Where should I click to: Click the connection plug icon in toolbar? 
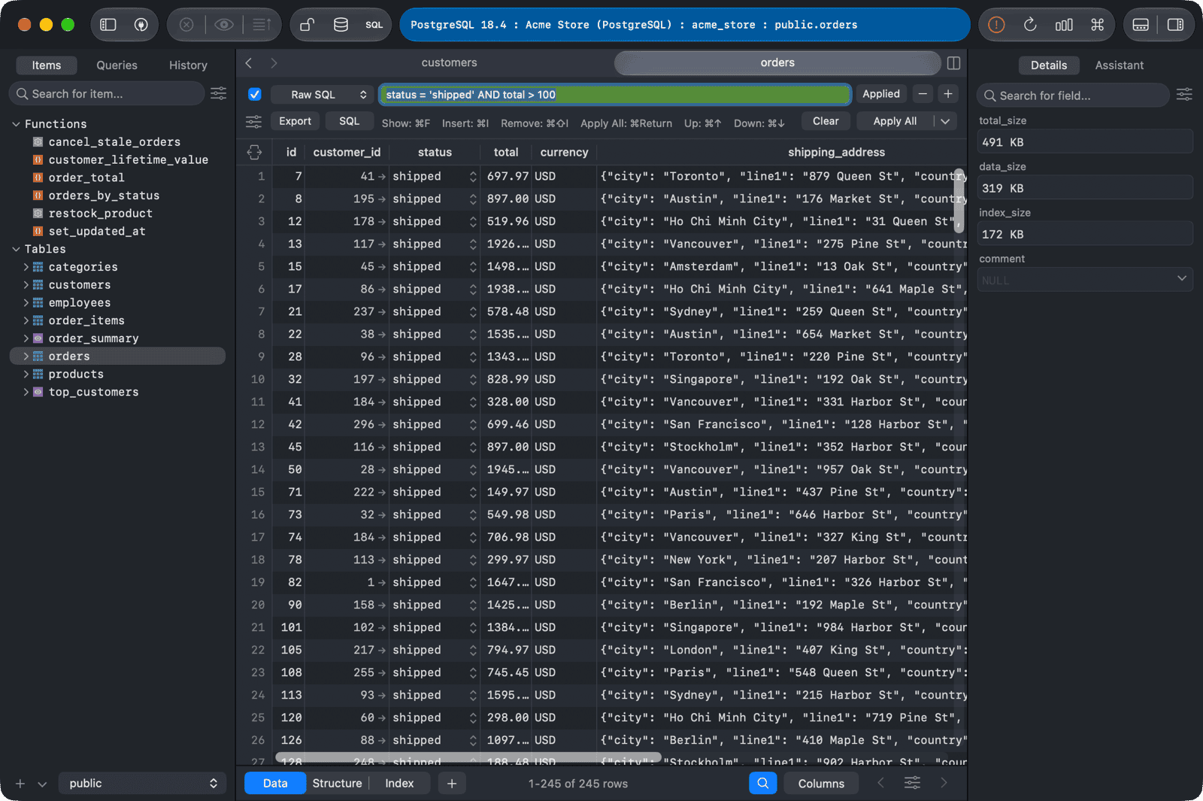[141, 25]
